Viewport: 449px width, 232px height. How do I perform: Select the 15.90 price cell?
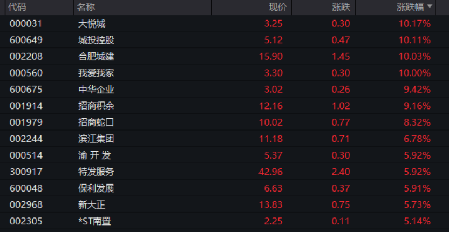[x=272, y=56]
